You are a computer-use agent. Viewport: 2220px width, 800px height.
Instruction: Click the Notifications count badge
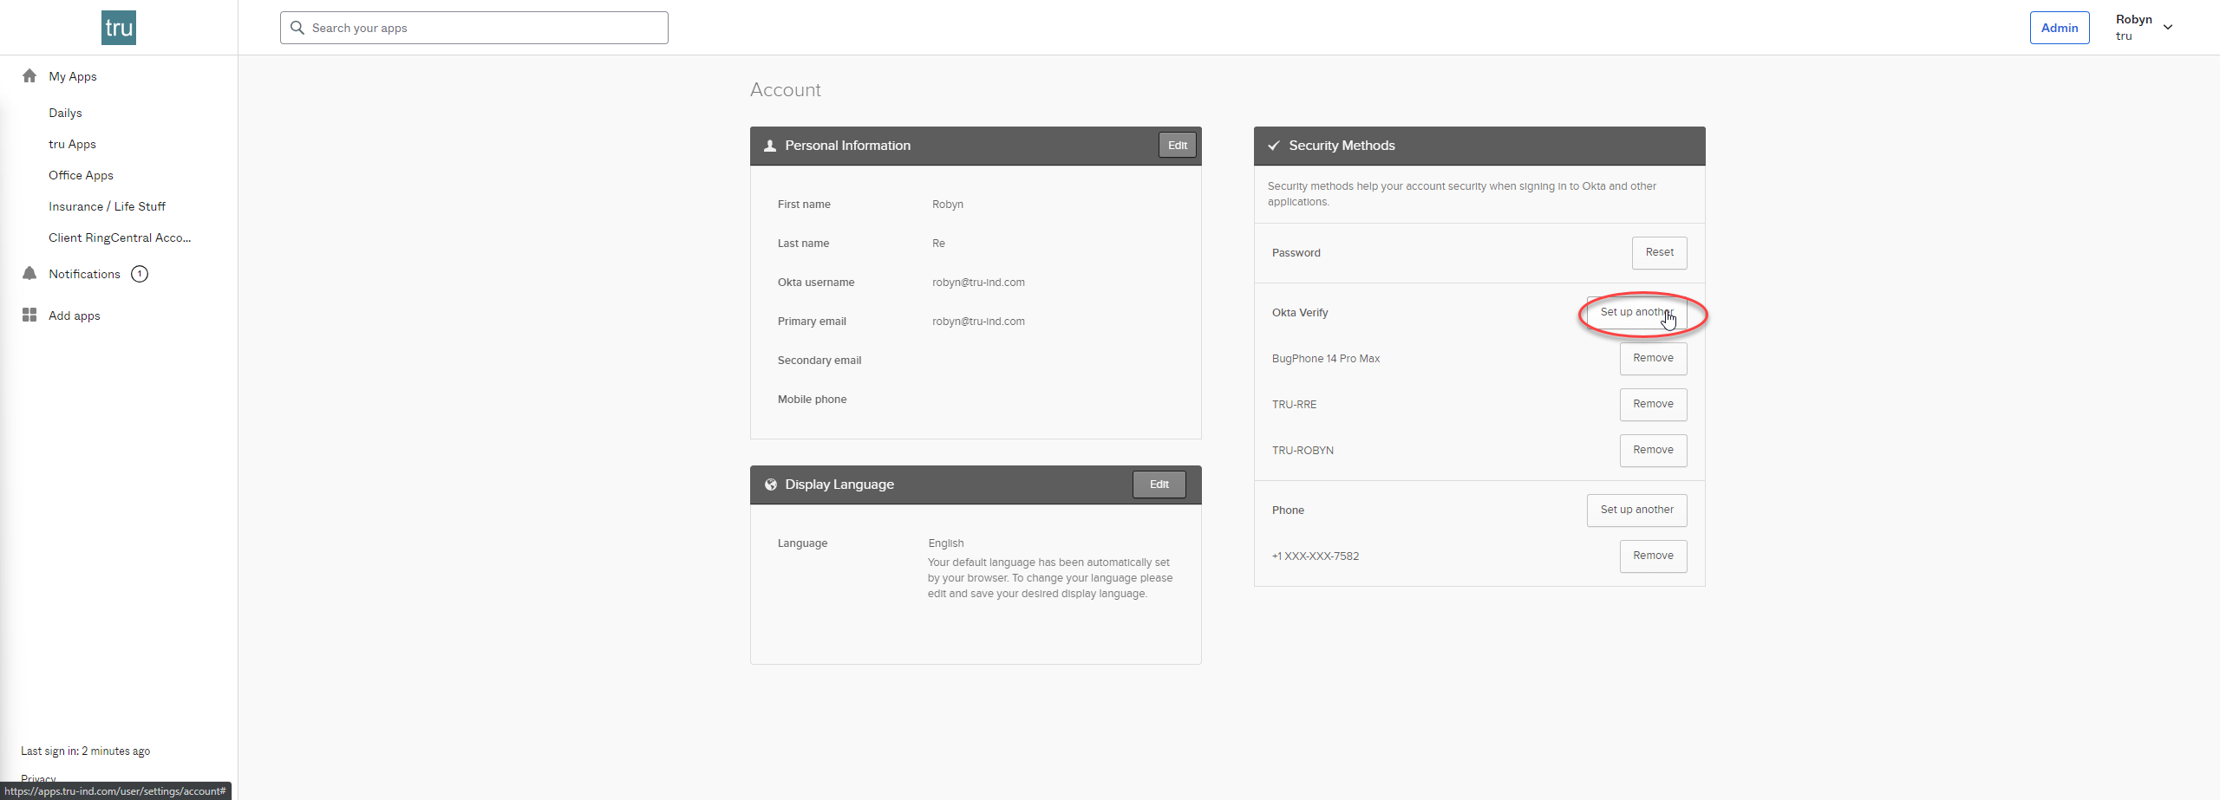pos(140,274)
